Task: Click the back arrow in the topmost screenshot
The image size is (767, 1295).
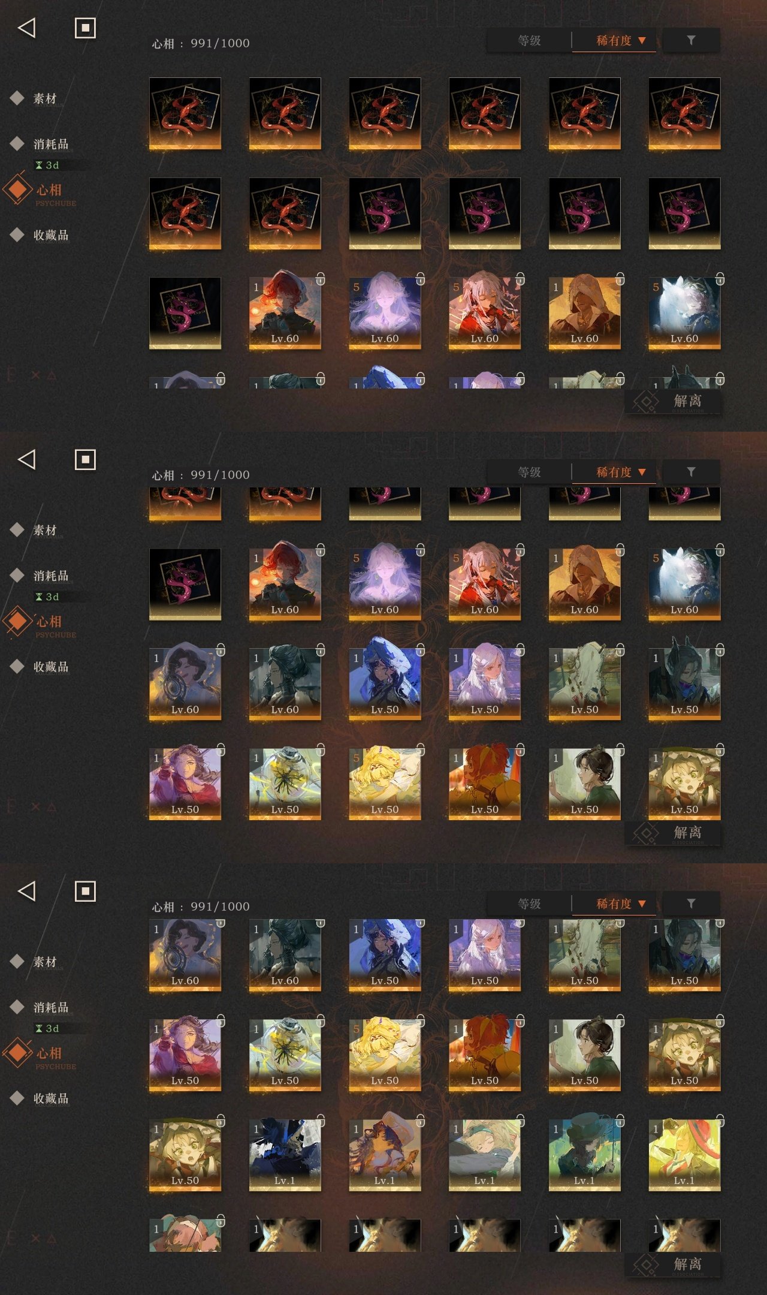Action: (27, 28)
